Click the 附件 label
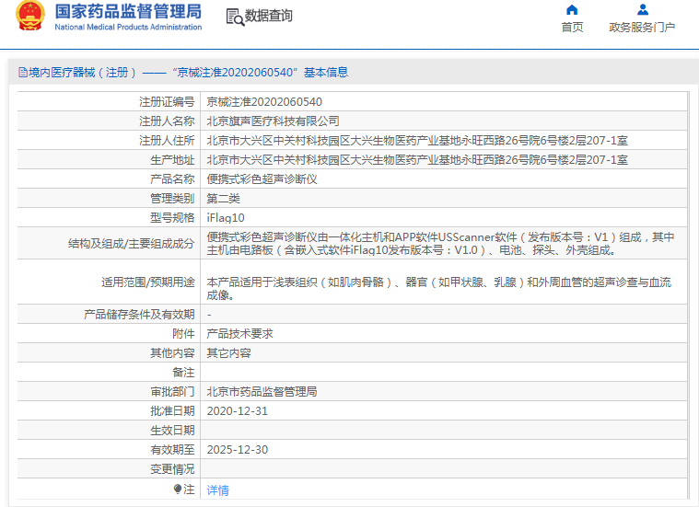This screenshot has height=507, width=699. click(x=183, y=334)
